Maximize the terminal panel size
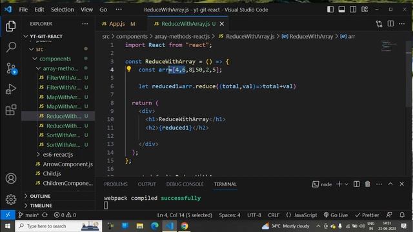 pos(390,184)
